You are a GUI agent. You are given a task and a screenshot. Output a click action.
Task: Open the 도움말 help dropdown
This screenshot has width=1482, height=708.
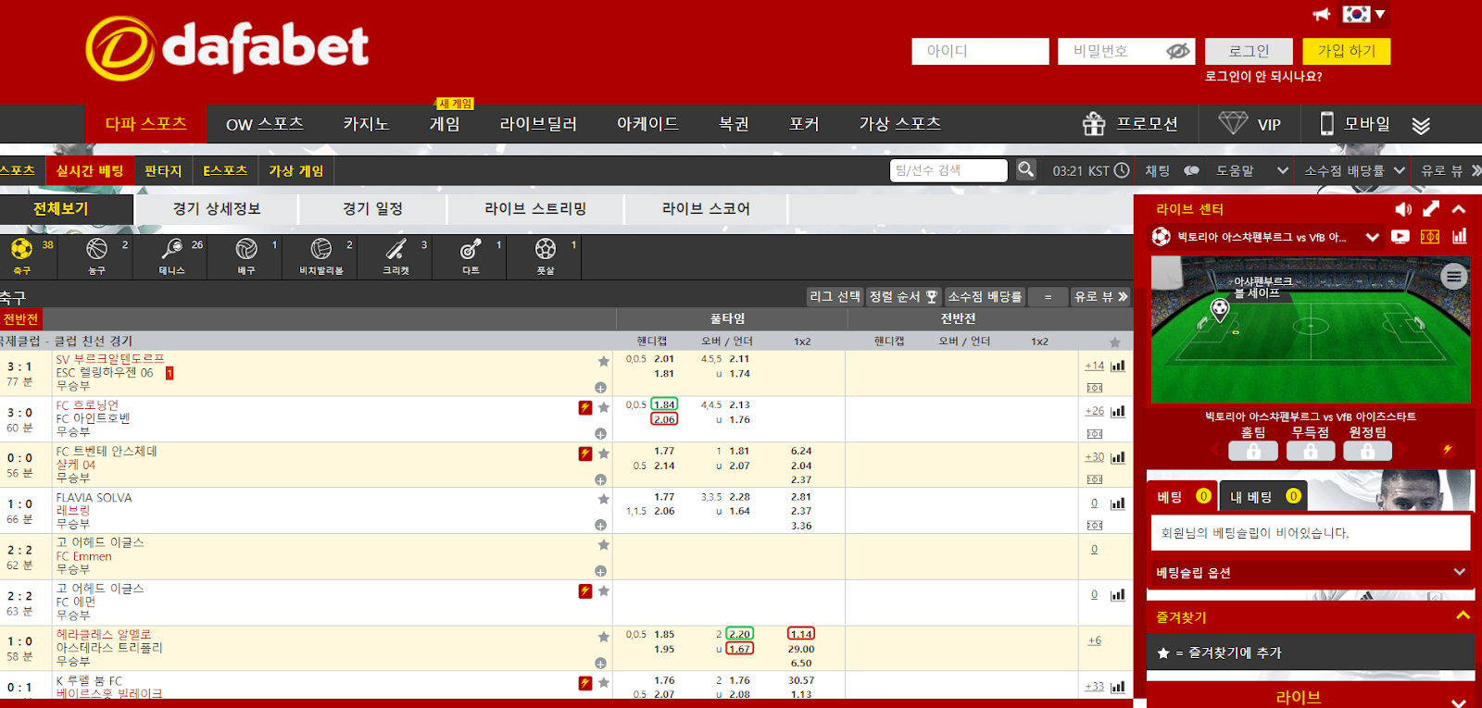click(x=1252, y=170)
